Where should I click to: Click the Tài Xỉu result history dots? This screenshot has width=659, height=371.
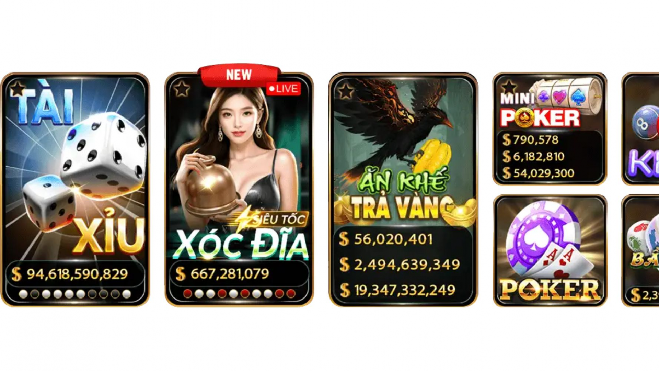click(x=75, y=294)
